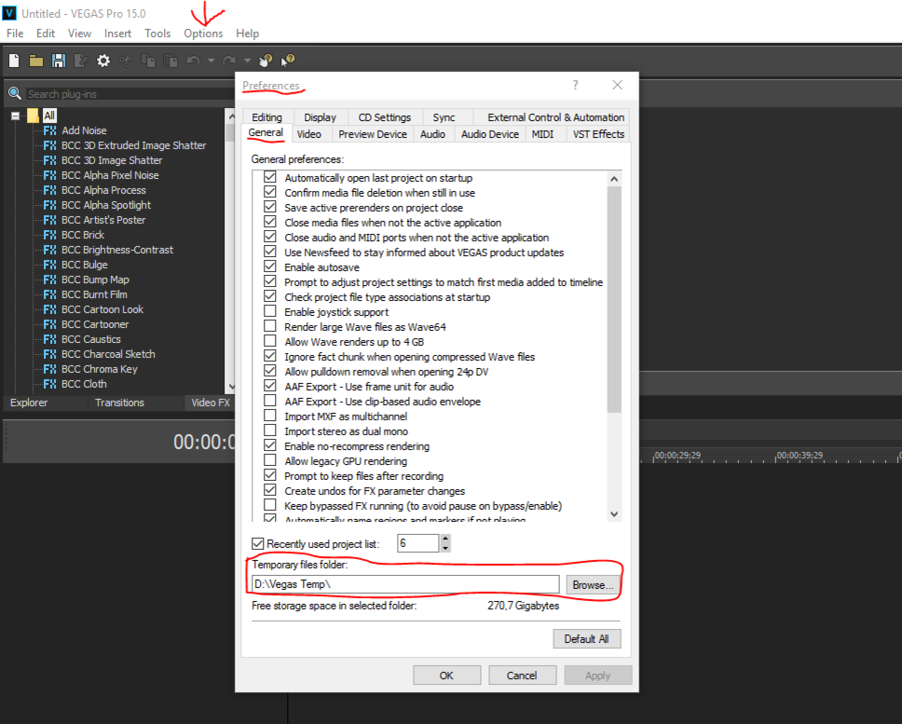The width and height of the screenshot is (902, 724).
Task: Toggle Recently used project list checkbox
Action: pos(258,544)
